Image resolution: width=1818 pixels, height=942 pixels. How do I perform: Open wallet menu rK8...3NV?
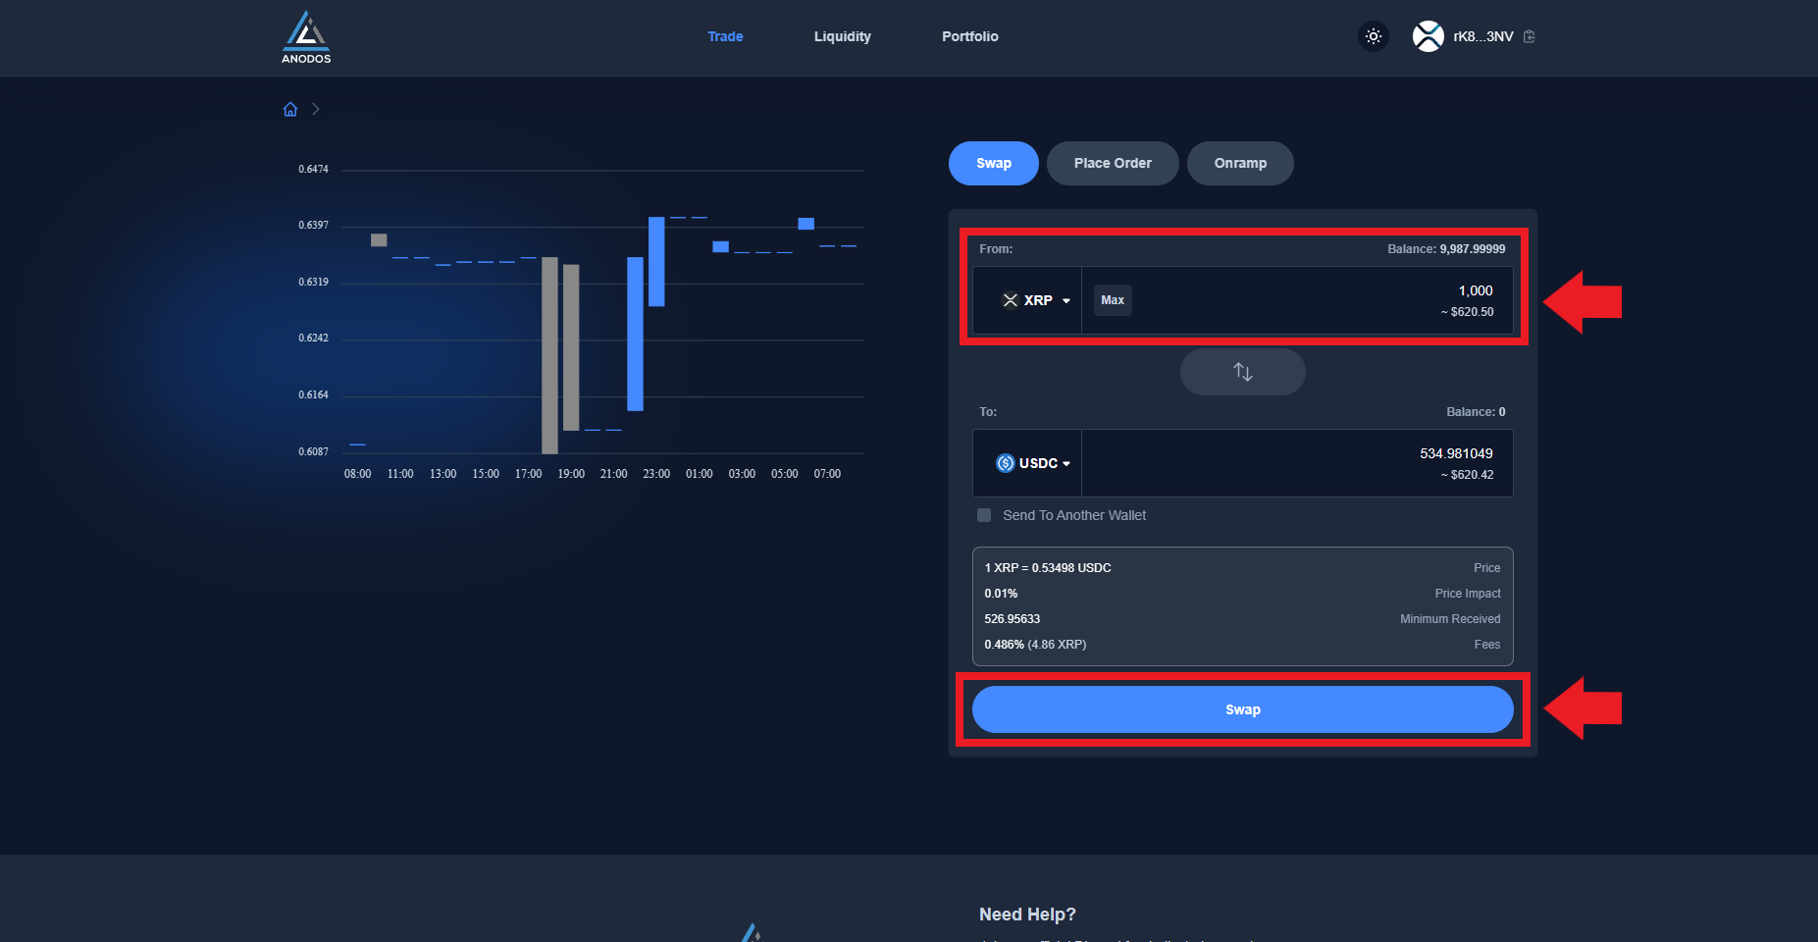1482,36
